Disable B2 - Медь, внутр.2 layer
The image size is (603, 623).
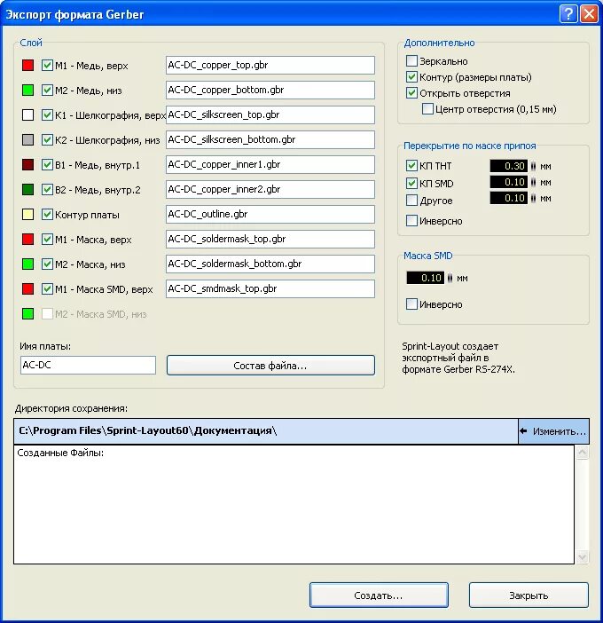click(47, 190)
